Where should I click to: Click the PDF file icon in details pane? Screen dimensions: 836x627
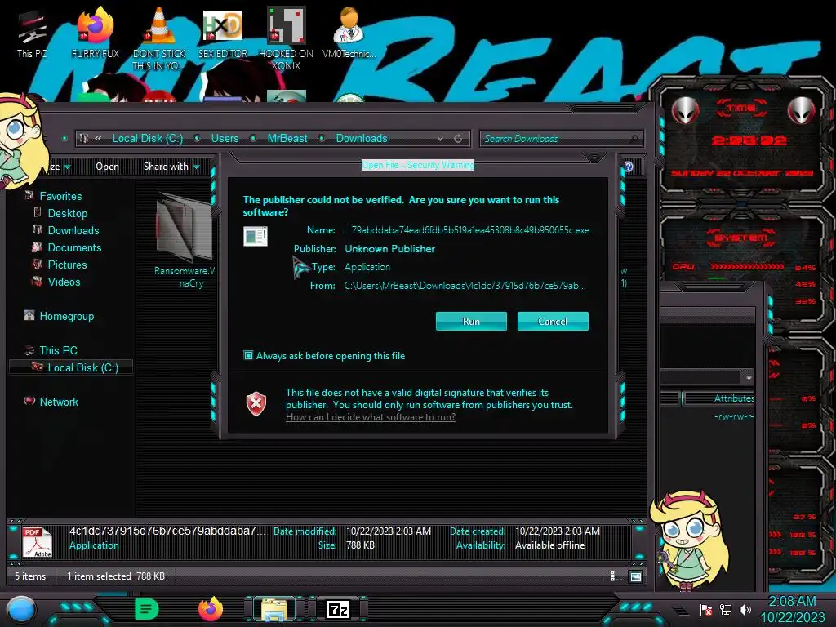(37, 543)
